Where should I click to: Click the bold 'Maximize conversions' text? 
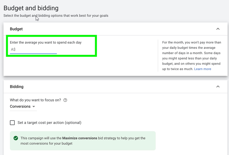click(x=80, y=138)
